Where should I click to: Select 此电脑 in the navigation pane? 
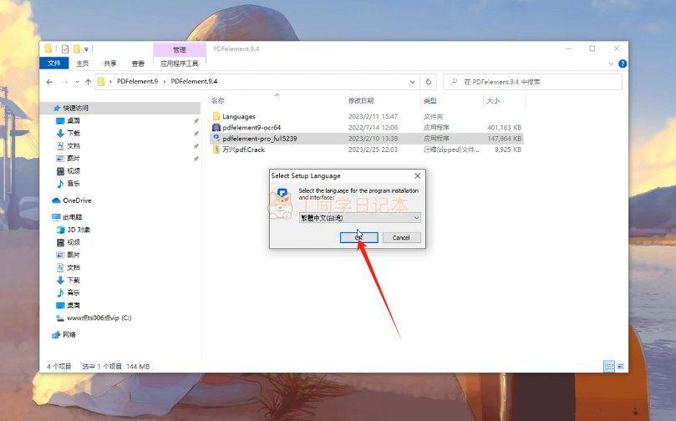(x=72, y=217)
